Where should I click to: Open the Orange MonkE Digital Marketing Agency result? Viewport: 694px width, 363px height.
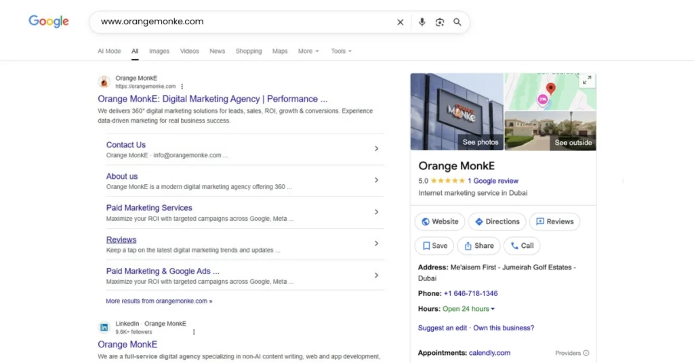pyautogui.click(x=212, y=99)
